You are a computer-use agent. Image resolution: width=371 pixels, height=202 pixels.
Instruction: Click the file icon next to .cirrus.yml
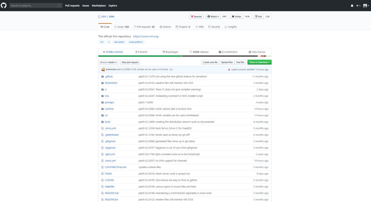102,128
